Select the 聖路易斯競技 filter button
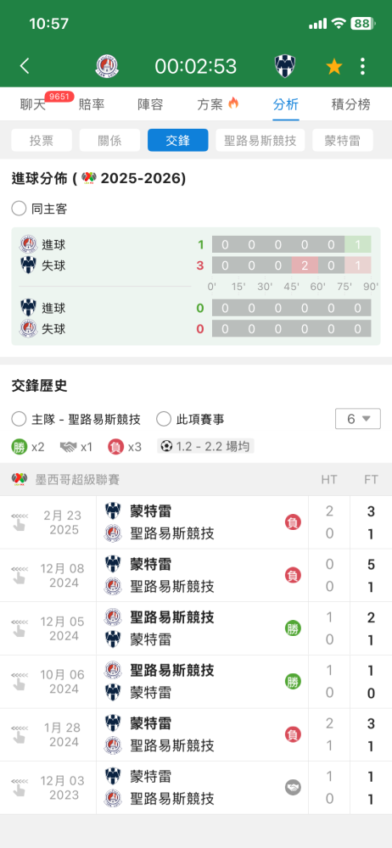Screen dimensions: 392x848 pyautogui.click(x=260, y=140)
